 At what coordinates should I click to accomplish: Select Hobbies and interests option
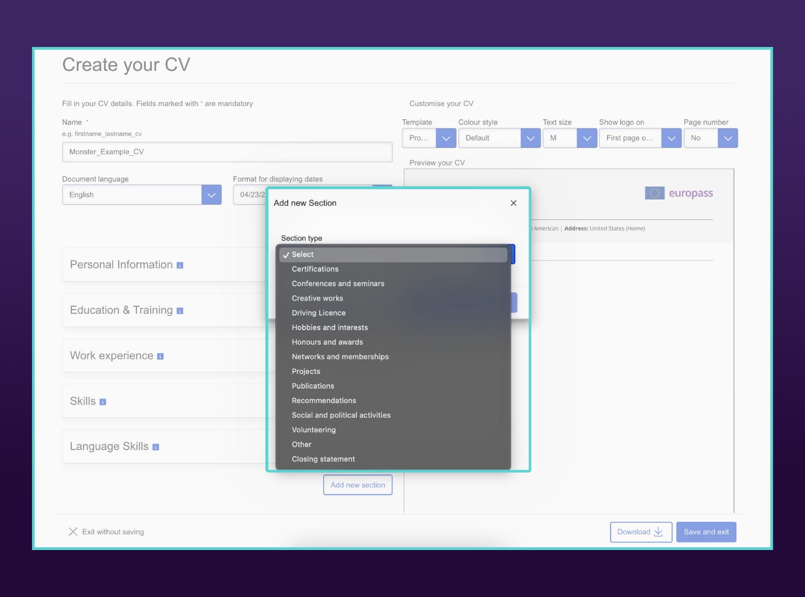[393, 328]
